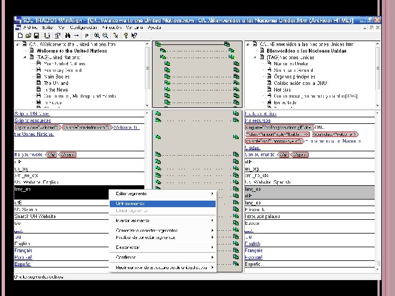
Task: Click the P toolbar button
Action: click(x=87, y=36)
